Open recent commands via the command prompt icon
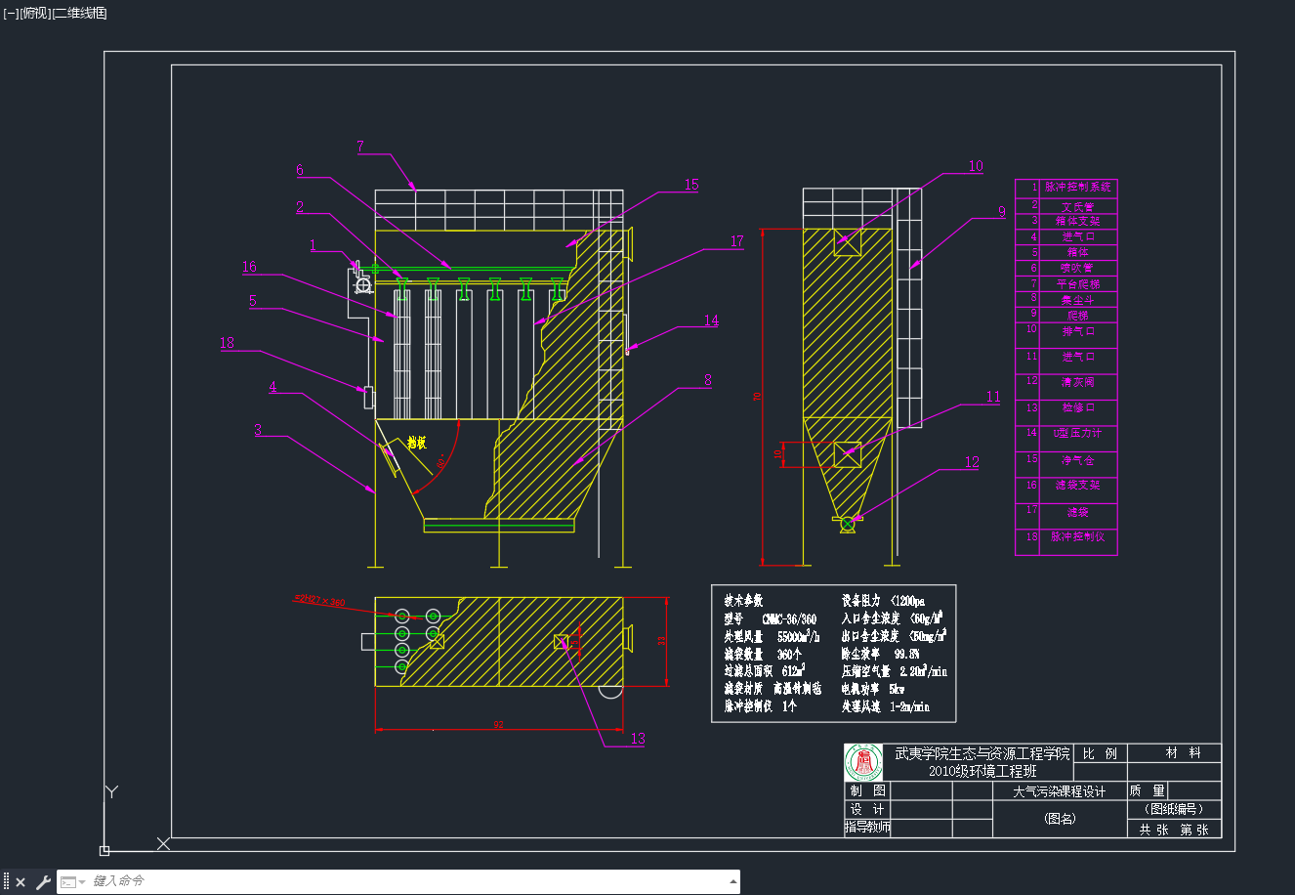The image size is (1295, 895). pos(70,882)
